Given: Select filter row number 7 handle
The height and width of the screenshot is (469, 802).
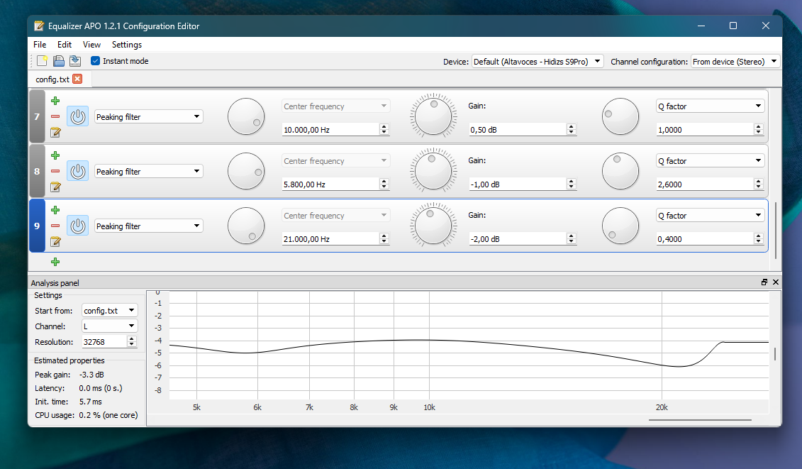Looking at the screenshot, I should coord(37,117).
